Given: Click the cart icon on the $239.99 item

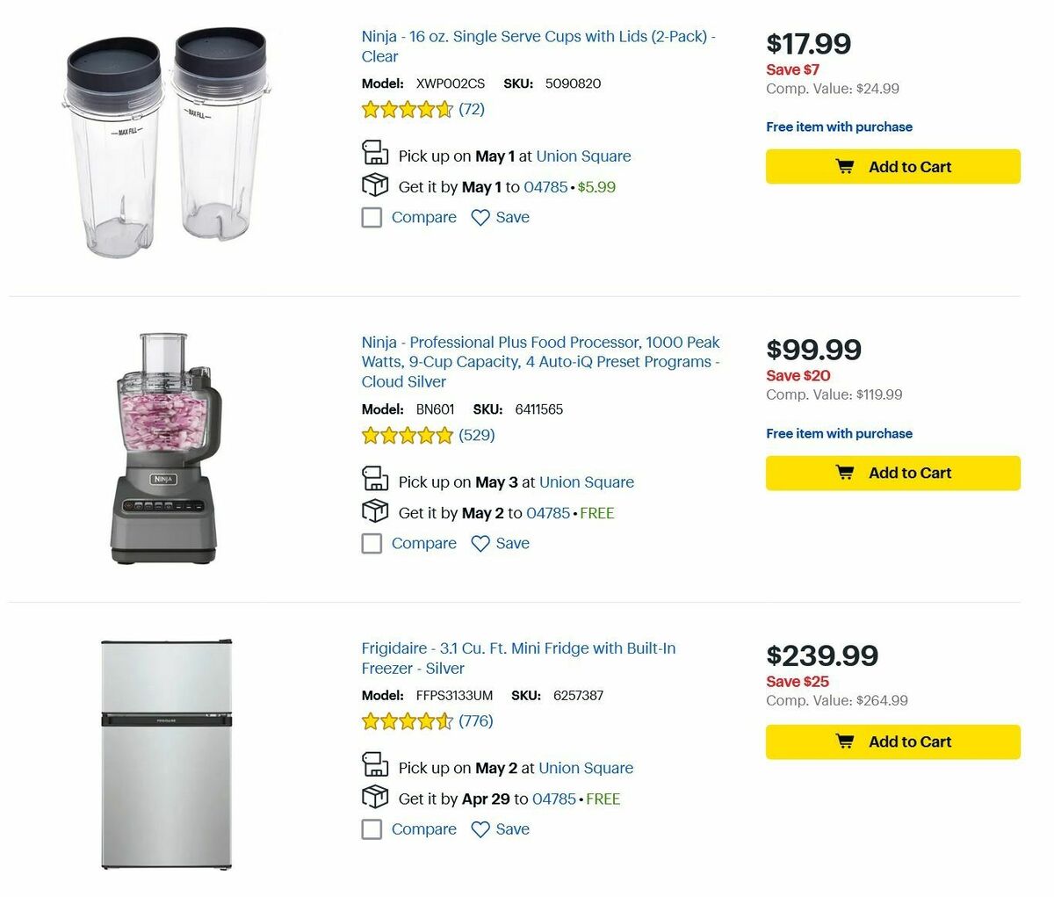Looking at the screenshot, I should (x=845, y=741).
